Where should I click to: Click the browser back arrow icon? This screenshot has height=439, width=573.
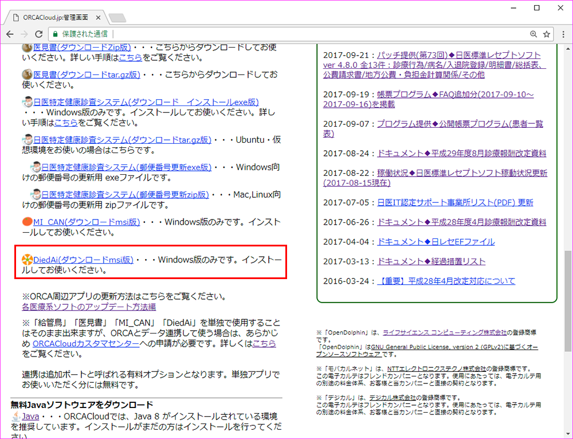pyautogui.click(x=10, y=34)
